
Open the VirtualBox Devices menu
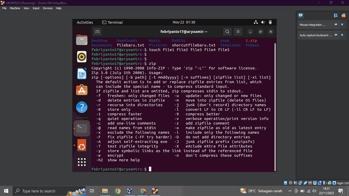[x=48, y=8]
